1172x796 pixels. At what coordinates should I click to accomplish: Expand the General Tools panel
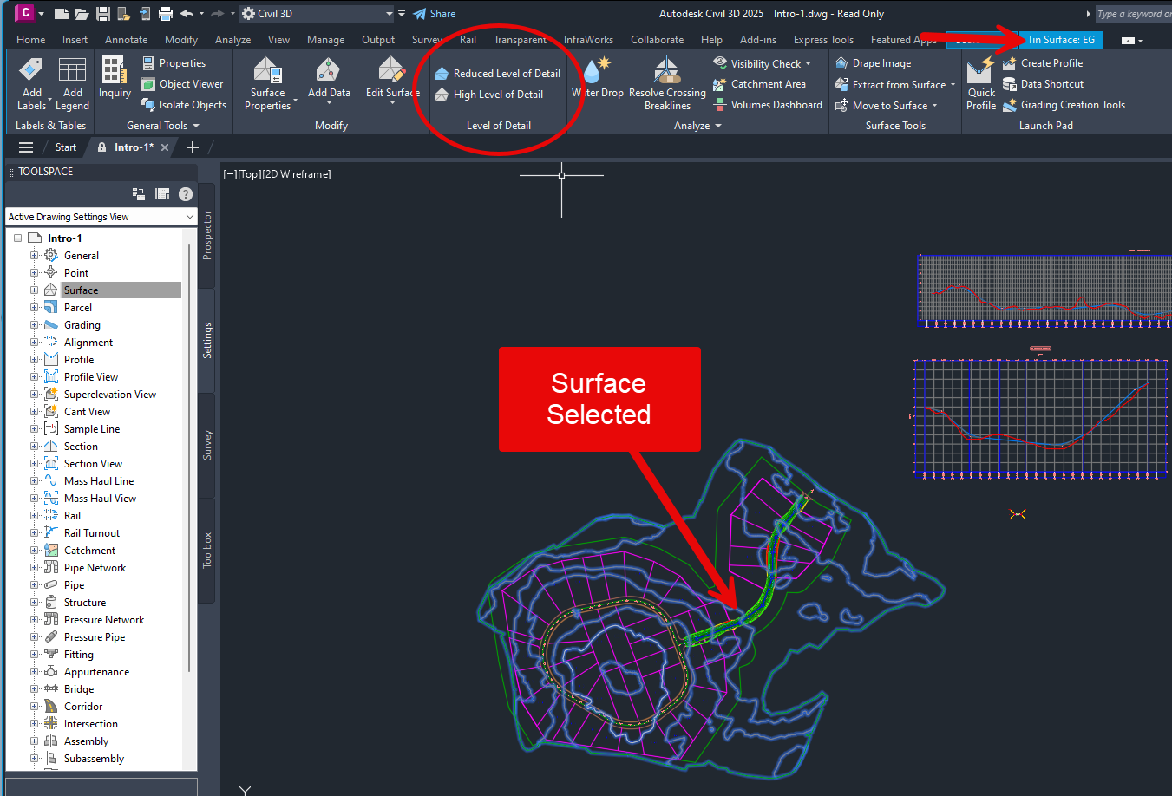pyautogui.click(x=163, y=126)
